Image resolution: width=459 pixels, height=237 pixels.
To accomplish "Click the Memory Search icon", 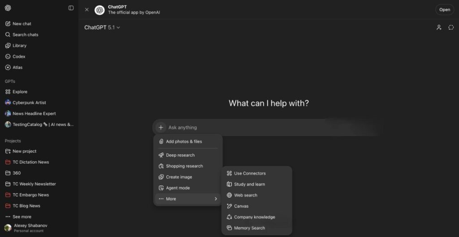I will click(x=229, y=228).
